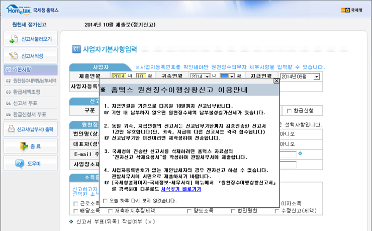Tick the 환급신청 checkbox
This screenshot has height=231, width=372.
click(x=289, y=111)
